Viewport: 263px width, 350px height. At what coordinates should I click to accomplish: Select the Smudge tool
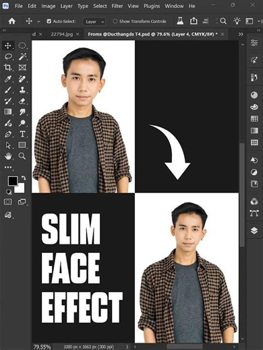pyautogui.click(x=22, y=112)
